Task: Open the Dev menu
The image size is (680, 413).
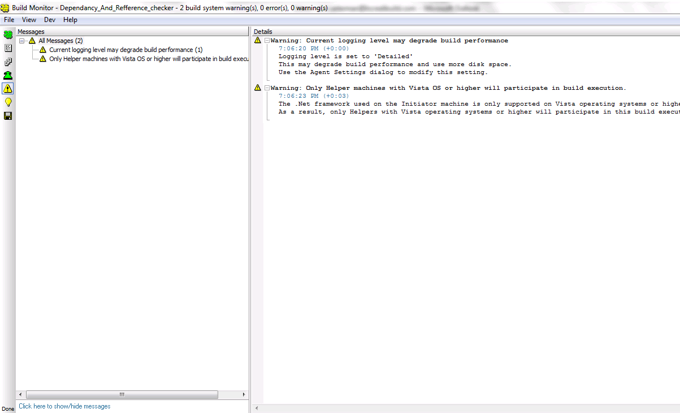Action: click(x=50, y=20)
